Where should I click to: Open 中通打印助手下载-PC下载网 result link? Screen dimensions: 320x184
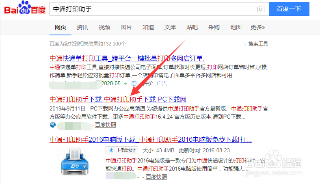point(118,100)
